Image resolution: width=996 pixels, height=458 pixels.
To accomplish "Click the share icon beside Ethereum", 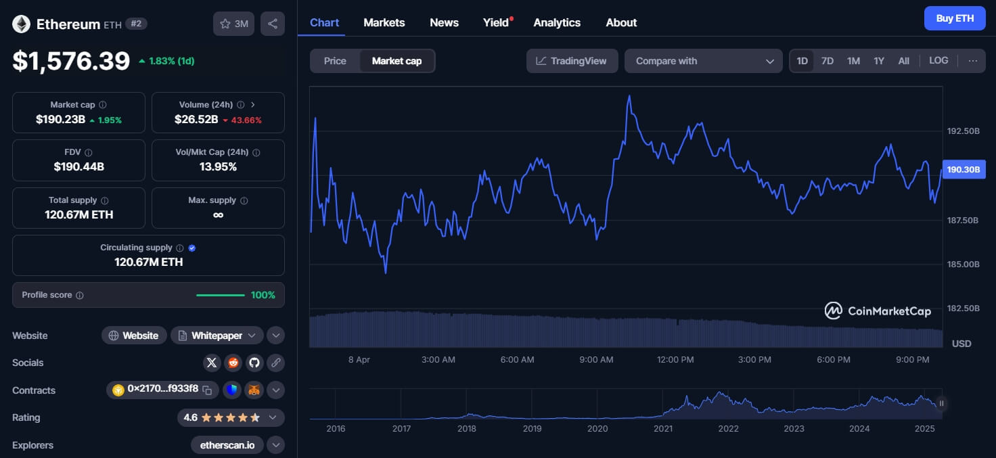I will [272, 24].
